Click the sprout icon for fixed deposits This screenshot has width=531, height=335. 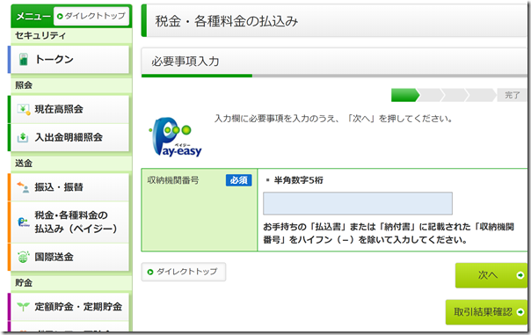(24, 307)
